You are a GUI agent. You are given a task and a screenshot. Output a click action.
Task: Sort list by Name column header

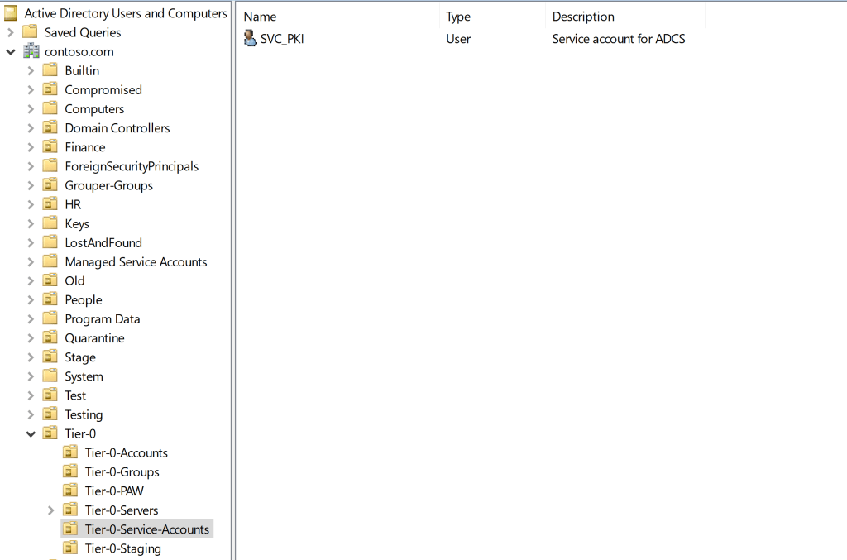[x=260, y=17]
